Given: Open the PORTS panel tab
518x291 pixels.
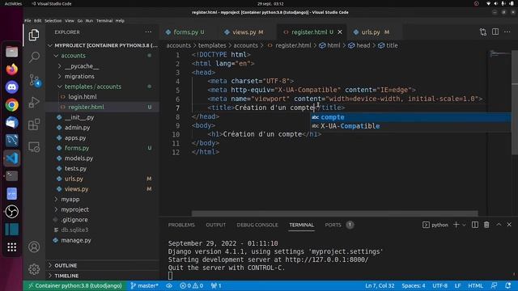Looking at the screenshot, I should [333, 225].
